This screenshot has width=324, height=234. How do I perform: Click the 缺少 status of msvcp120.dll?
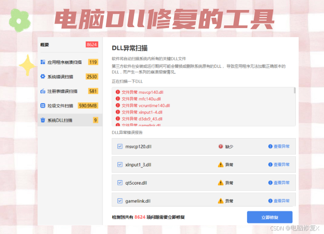tap(229, 147)
